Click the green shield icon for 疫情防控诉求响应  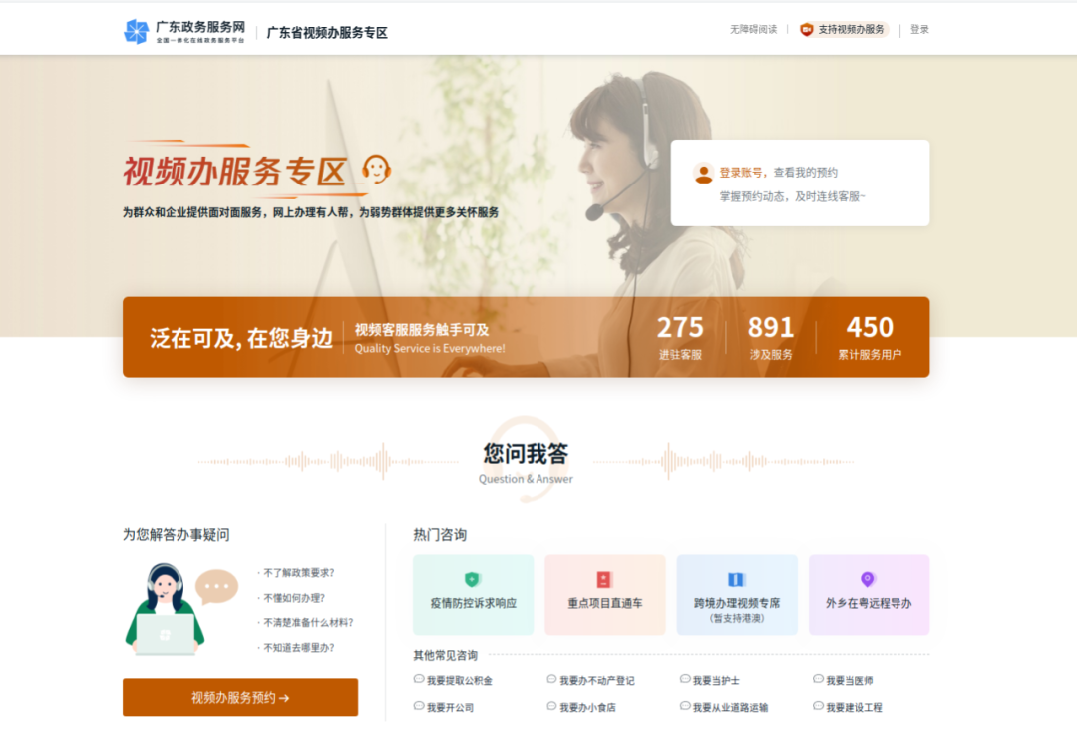473,579
